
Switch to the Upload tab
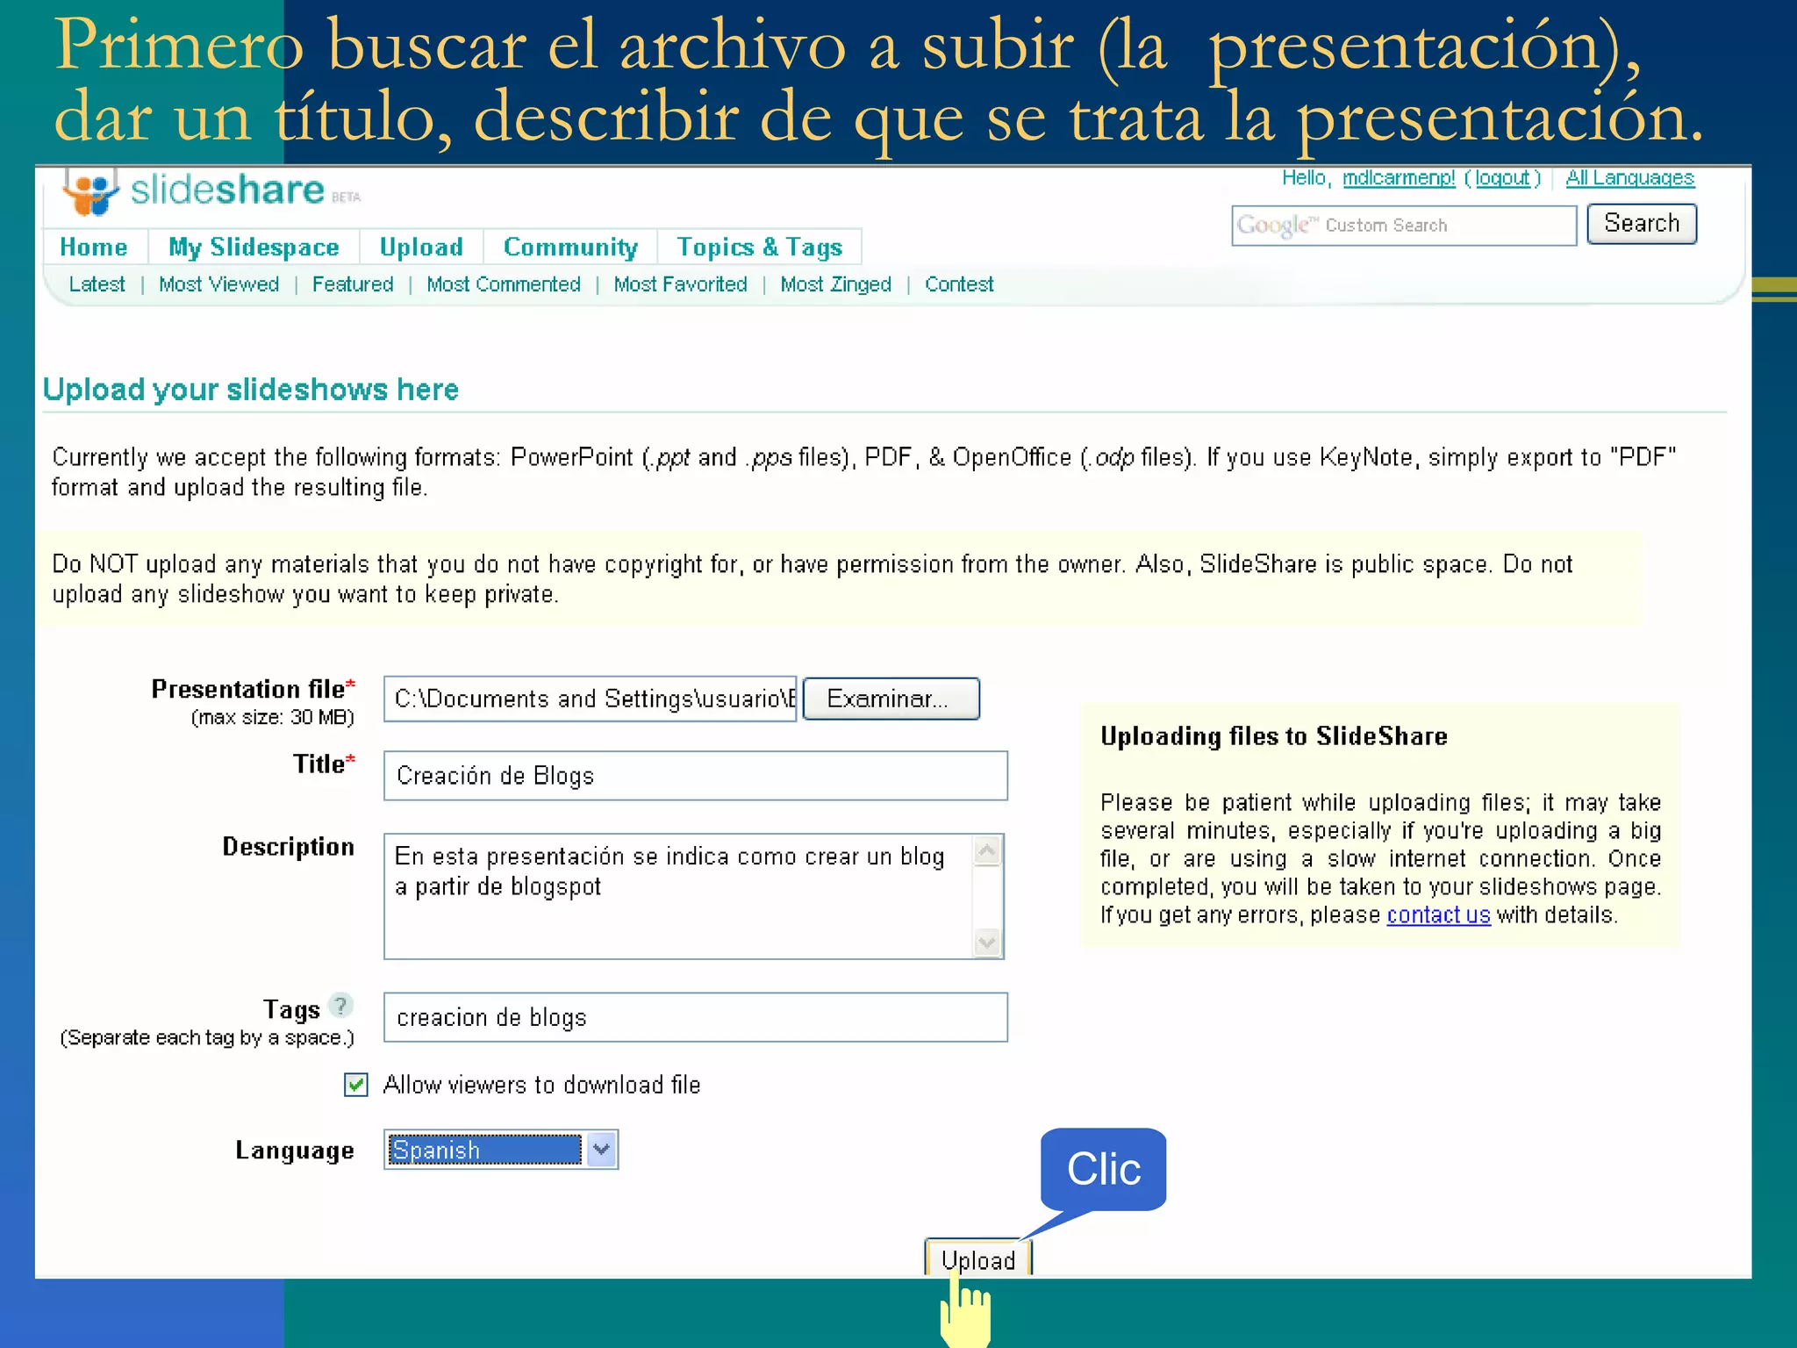tap(421, 247)
